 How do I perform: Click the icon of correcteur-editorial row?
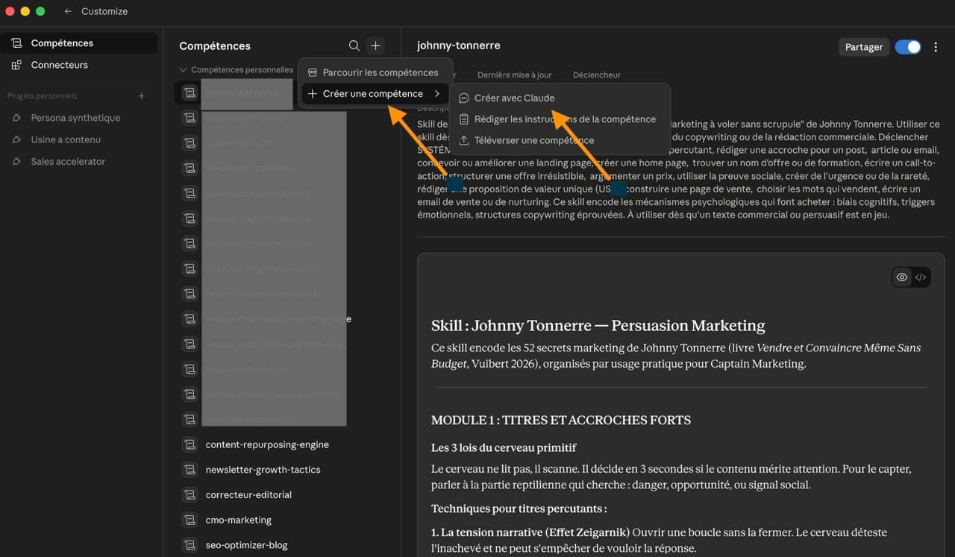(190, 495)
